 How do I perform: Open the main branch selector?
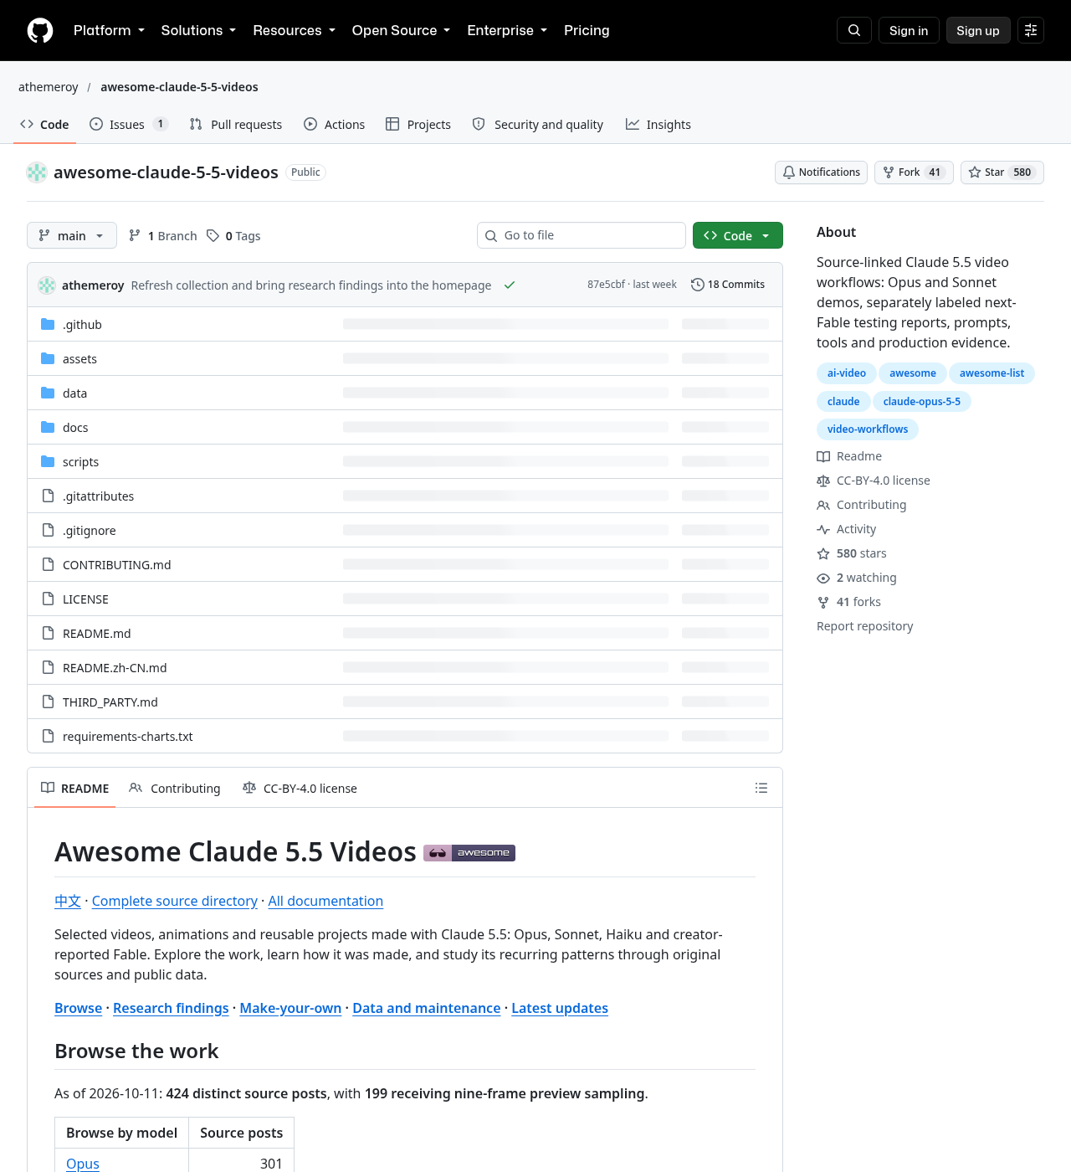point(72,236)
